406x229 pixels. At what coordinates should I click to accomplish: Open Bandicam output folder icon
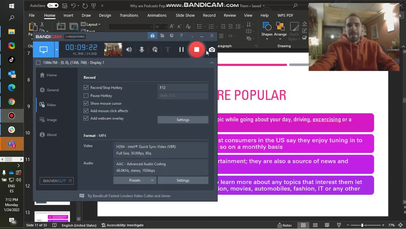(162, 36)
